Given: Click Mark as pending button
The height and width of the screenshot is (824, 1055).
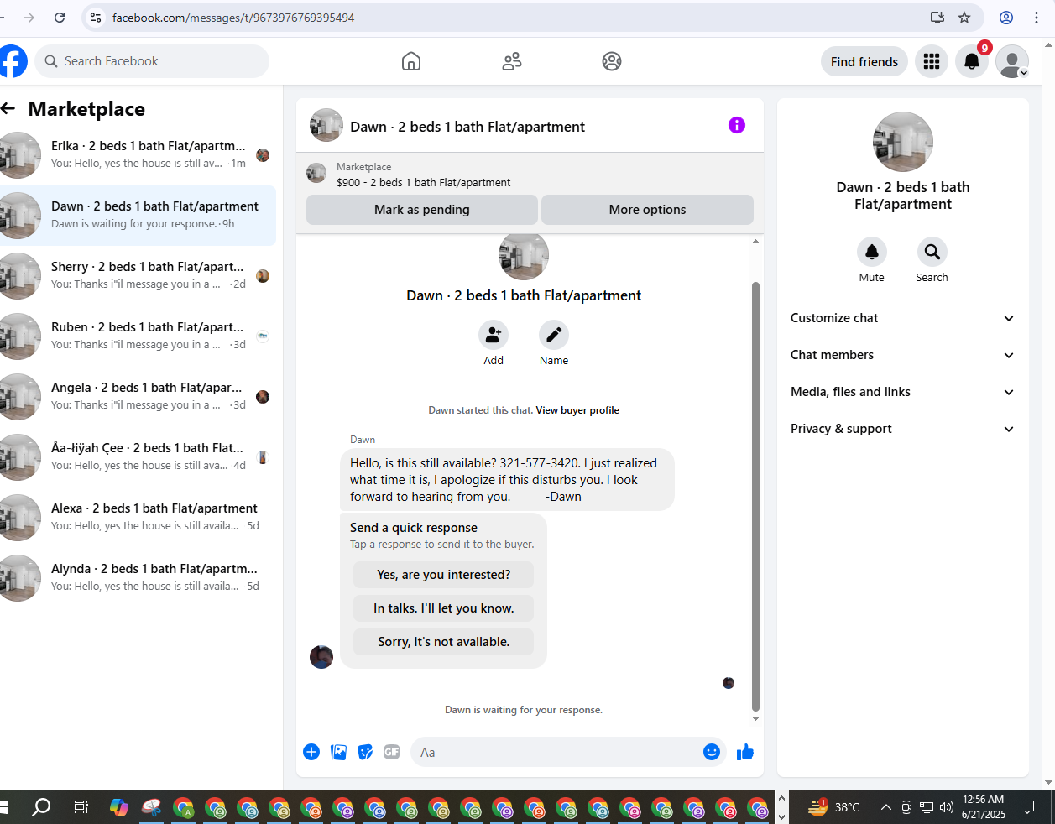Looking at the screenshot, I should tap(421, 210).
